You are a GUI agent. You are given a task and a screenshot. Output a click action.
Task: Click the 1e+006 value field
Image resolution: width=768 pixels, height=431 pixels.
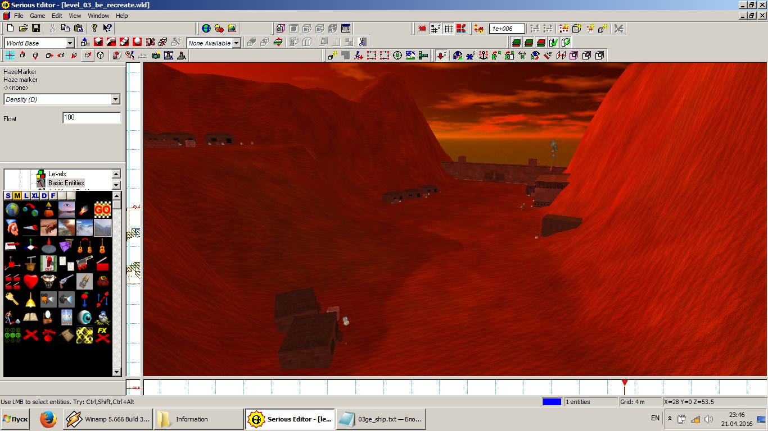(x=507, y=29)
